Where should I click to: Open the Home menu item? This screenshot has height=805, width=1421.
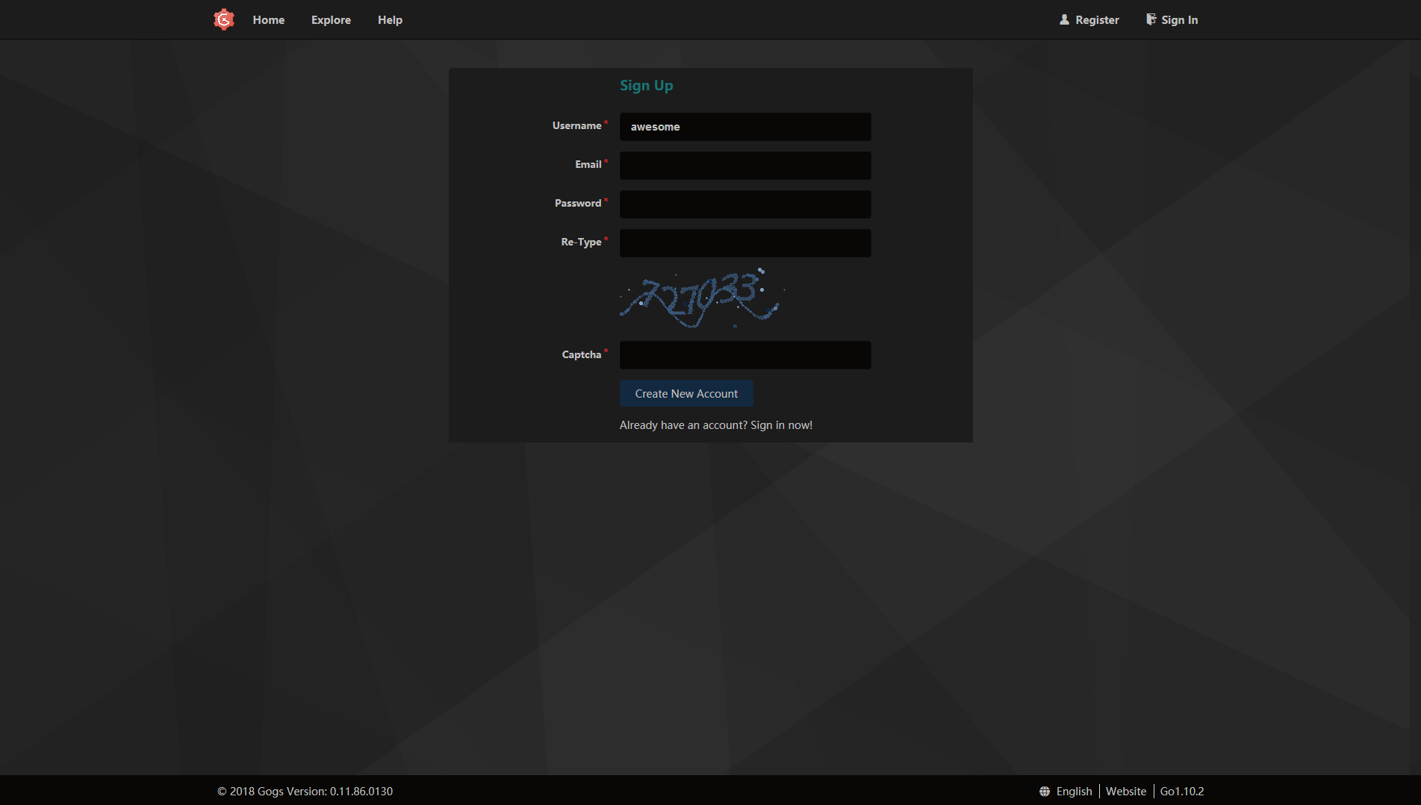pos(268,20)
